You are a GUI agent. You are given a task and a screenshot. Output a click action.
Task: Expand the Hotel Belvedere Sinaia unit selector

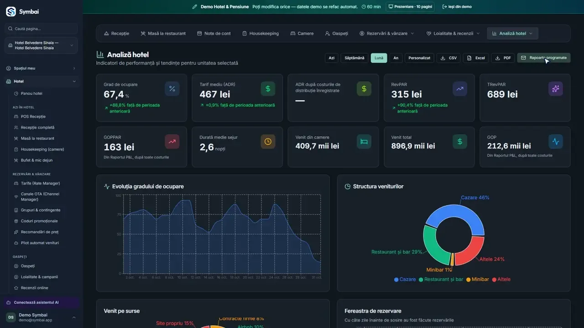tap(41, 46)
